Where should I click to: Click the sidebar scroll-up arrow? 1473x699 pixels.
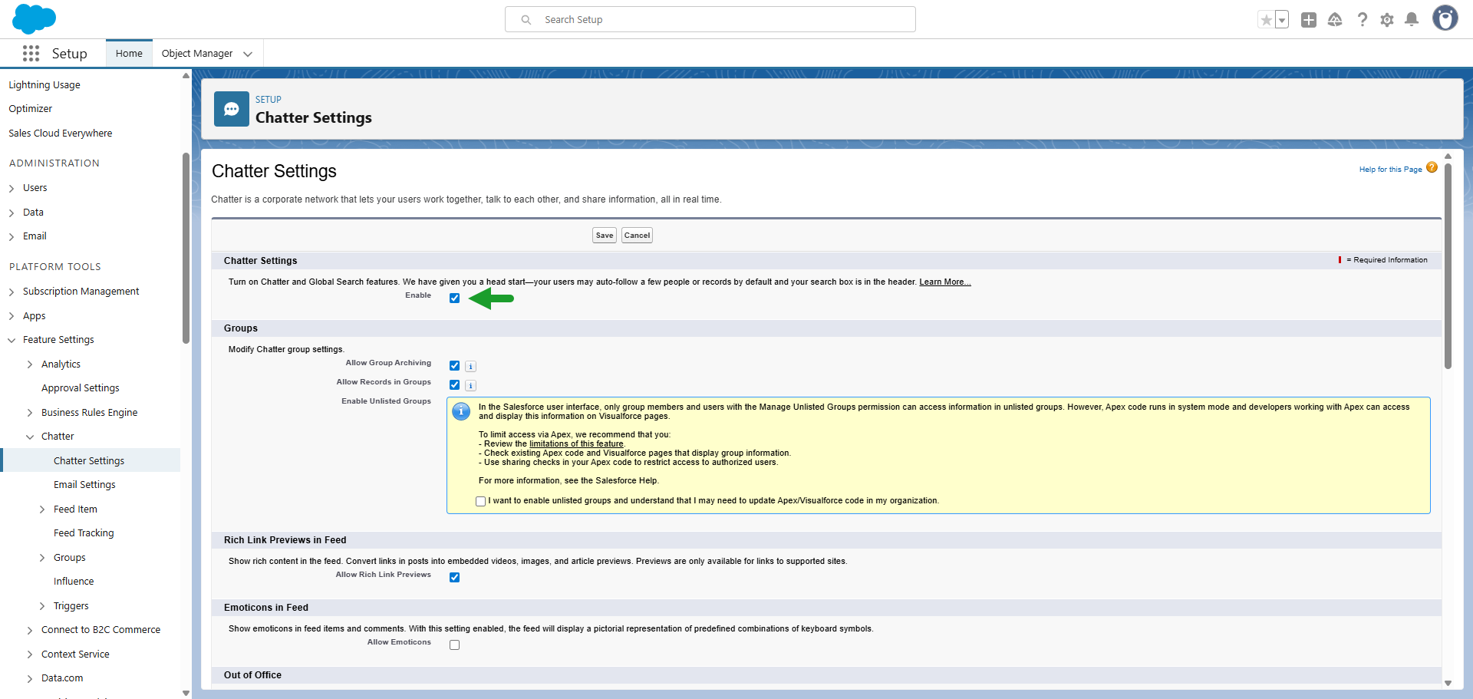point(186,76)
